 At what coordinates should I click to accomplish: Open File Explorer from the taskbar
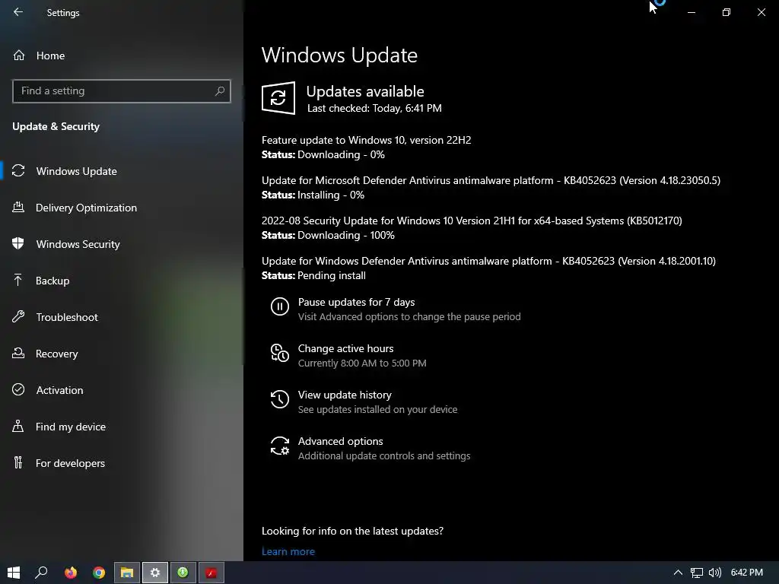[127, 573]
